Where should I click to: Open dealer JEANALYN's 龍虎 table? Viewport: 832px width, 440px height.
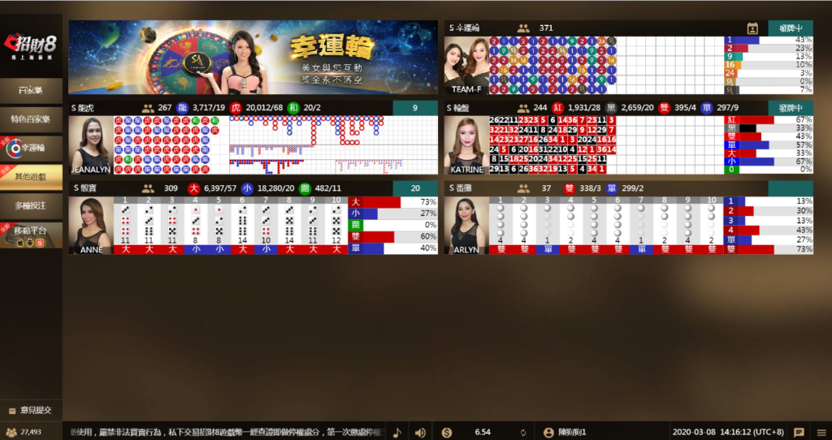click(x=90, y=145)
